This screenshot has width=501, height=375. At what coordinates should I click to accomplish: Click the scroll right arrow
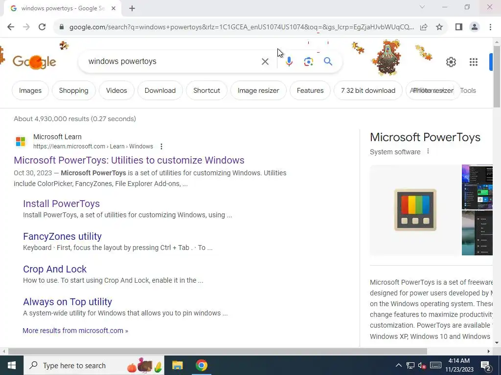click(x=489, y=352)
